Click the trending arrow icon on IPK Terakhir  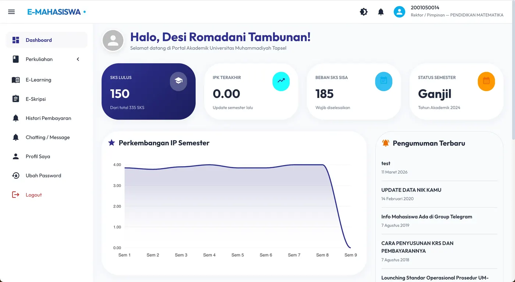tap(281, 81)
